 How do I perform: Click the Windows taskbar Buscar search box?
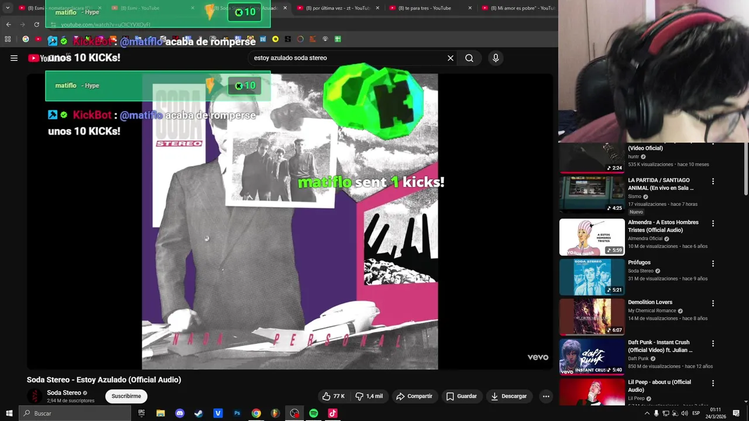click(75, 413)
